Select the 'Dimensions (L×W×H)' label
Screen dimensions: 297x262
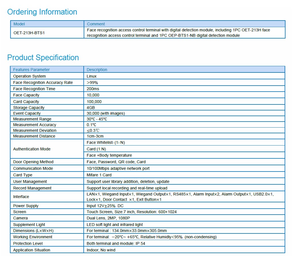[33, 231]
